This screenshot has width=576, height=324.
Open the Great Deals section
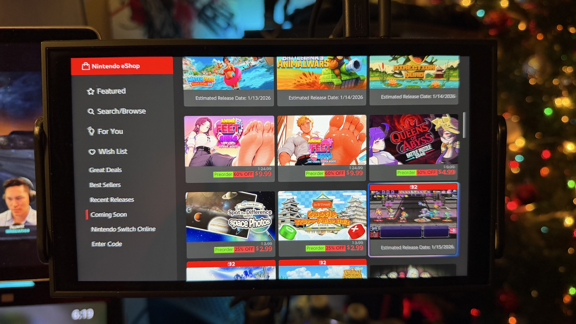[105, 170]
